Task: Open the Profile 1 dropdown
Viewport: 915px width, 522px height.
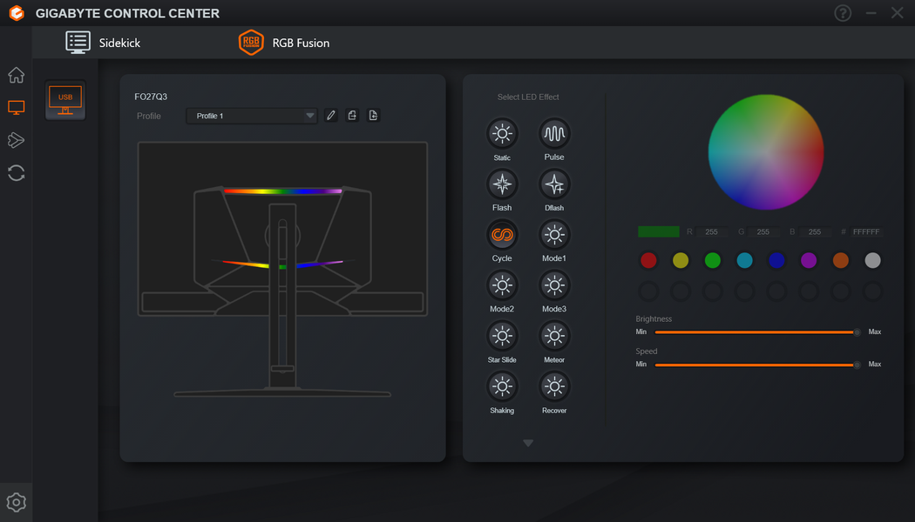Action: tap(252, 116)
